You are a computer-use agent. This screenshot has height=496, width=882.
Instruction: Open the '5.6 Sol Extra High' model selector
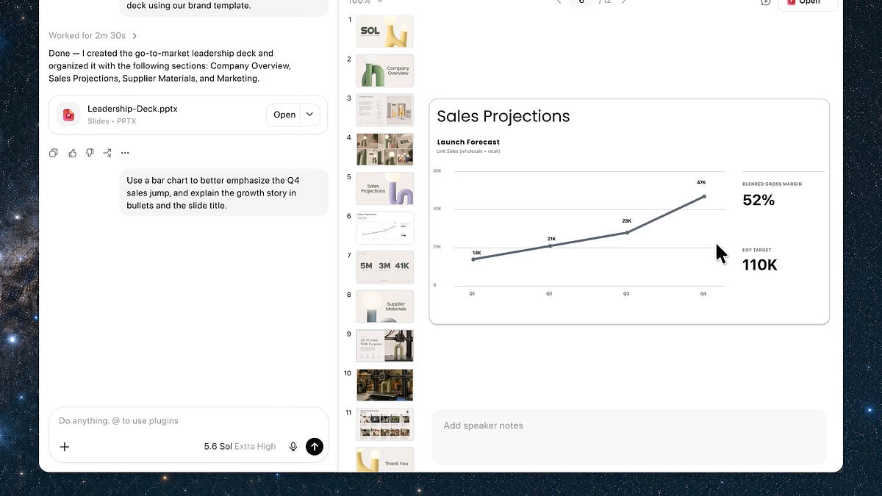(240, 446)
